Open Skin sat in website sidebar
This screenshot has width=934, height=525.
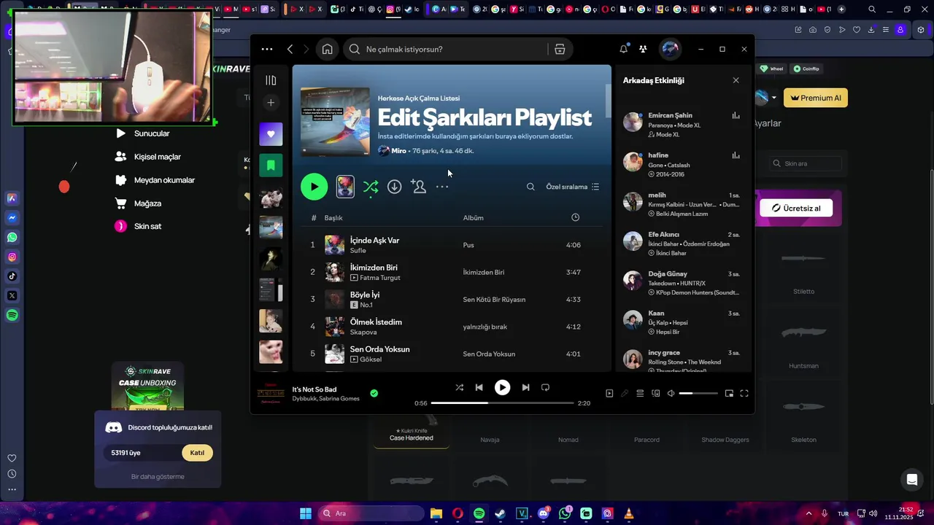coord(147,226)
